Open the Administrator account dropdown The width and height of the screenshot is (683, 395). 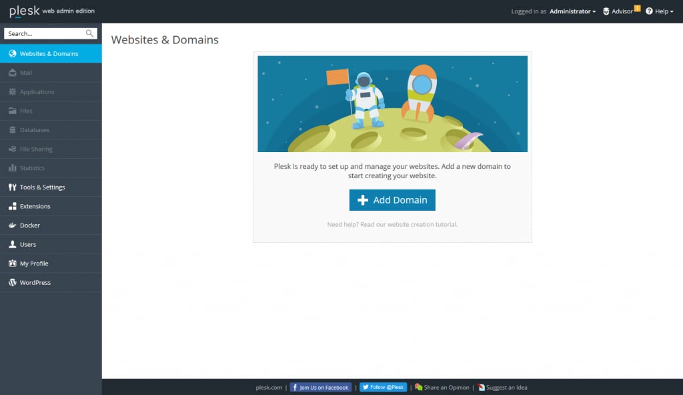click(570, 11)
